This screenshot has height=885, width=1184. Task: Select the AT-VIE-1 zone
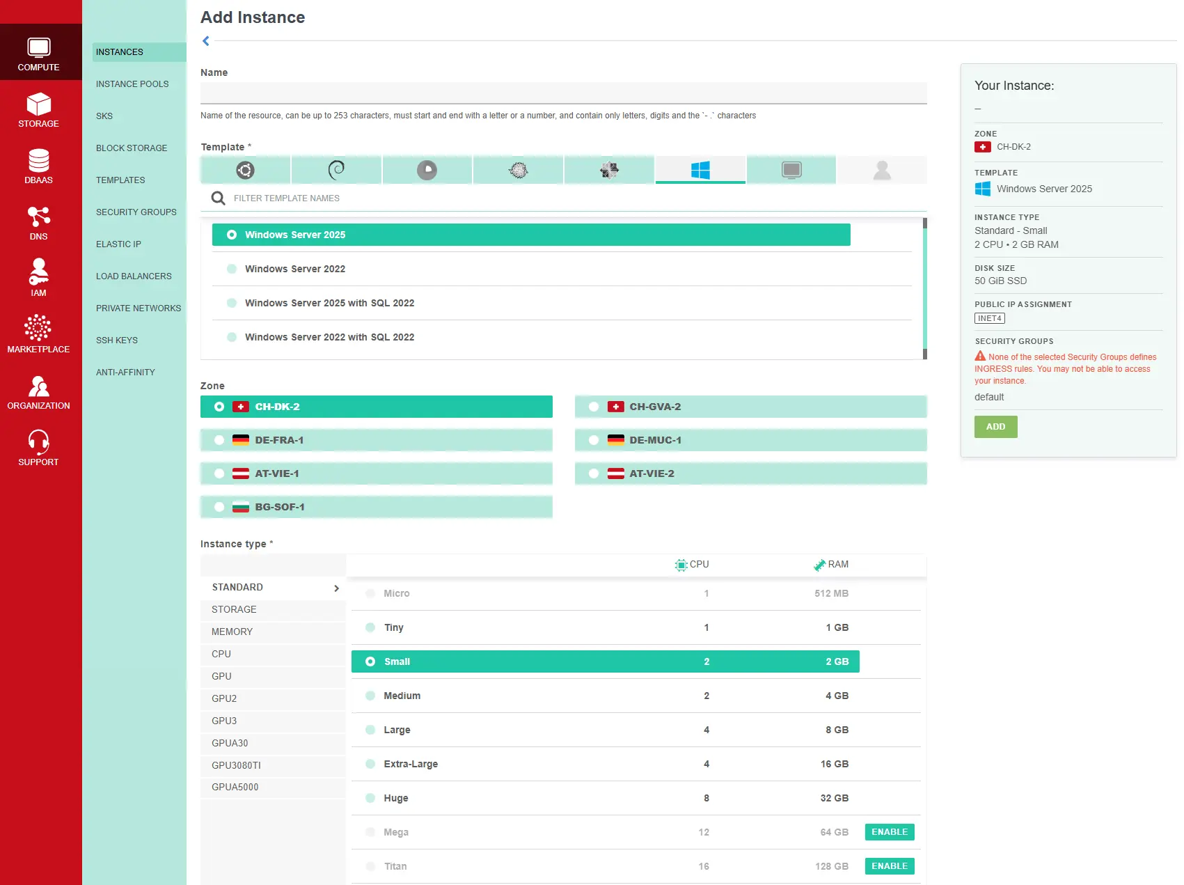[377, 473]
